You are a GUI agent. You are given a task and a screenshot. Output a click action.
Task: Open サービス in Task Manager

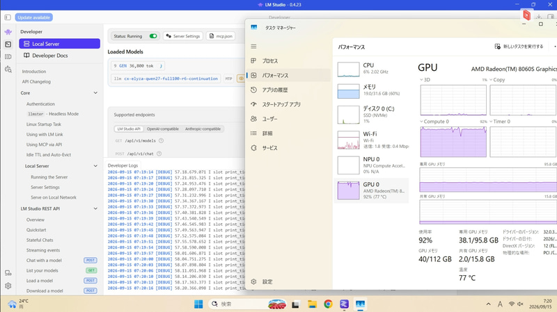(x=288, y=148)
